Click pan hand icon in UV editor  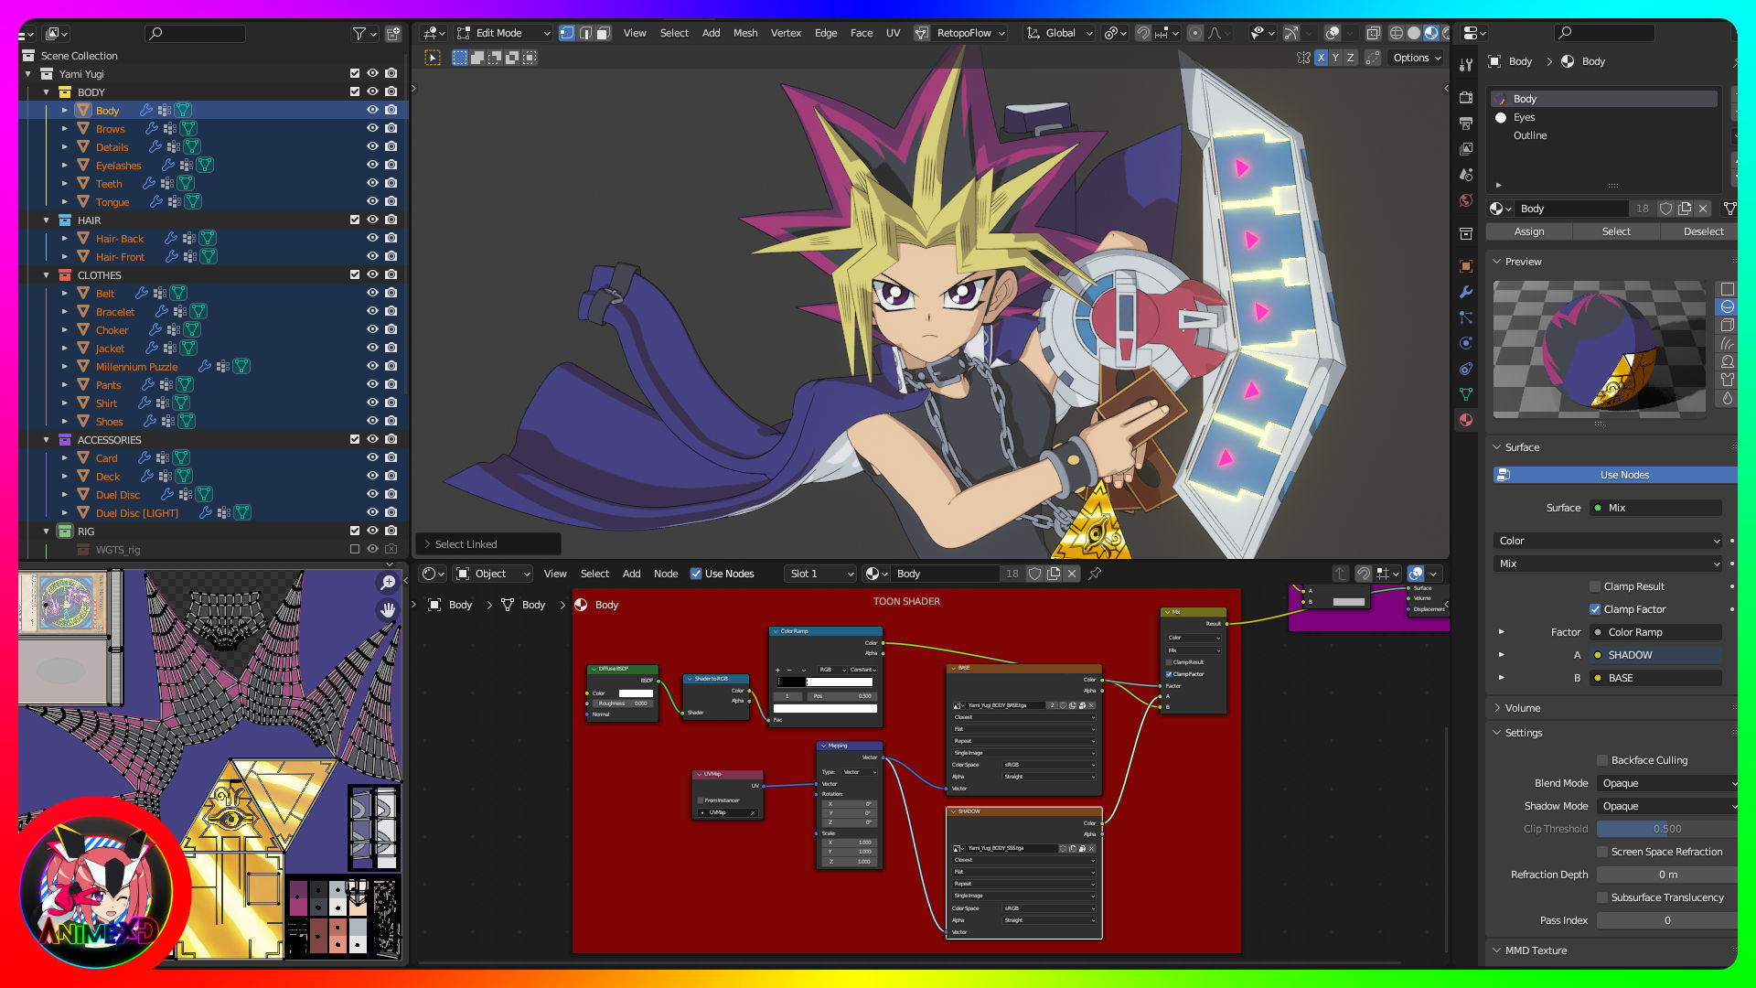coord(388,610)
